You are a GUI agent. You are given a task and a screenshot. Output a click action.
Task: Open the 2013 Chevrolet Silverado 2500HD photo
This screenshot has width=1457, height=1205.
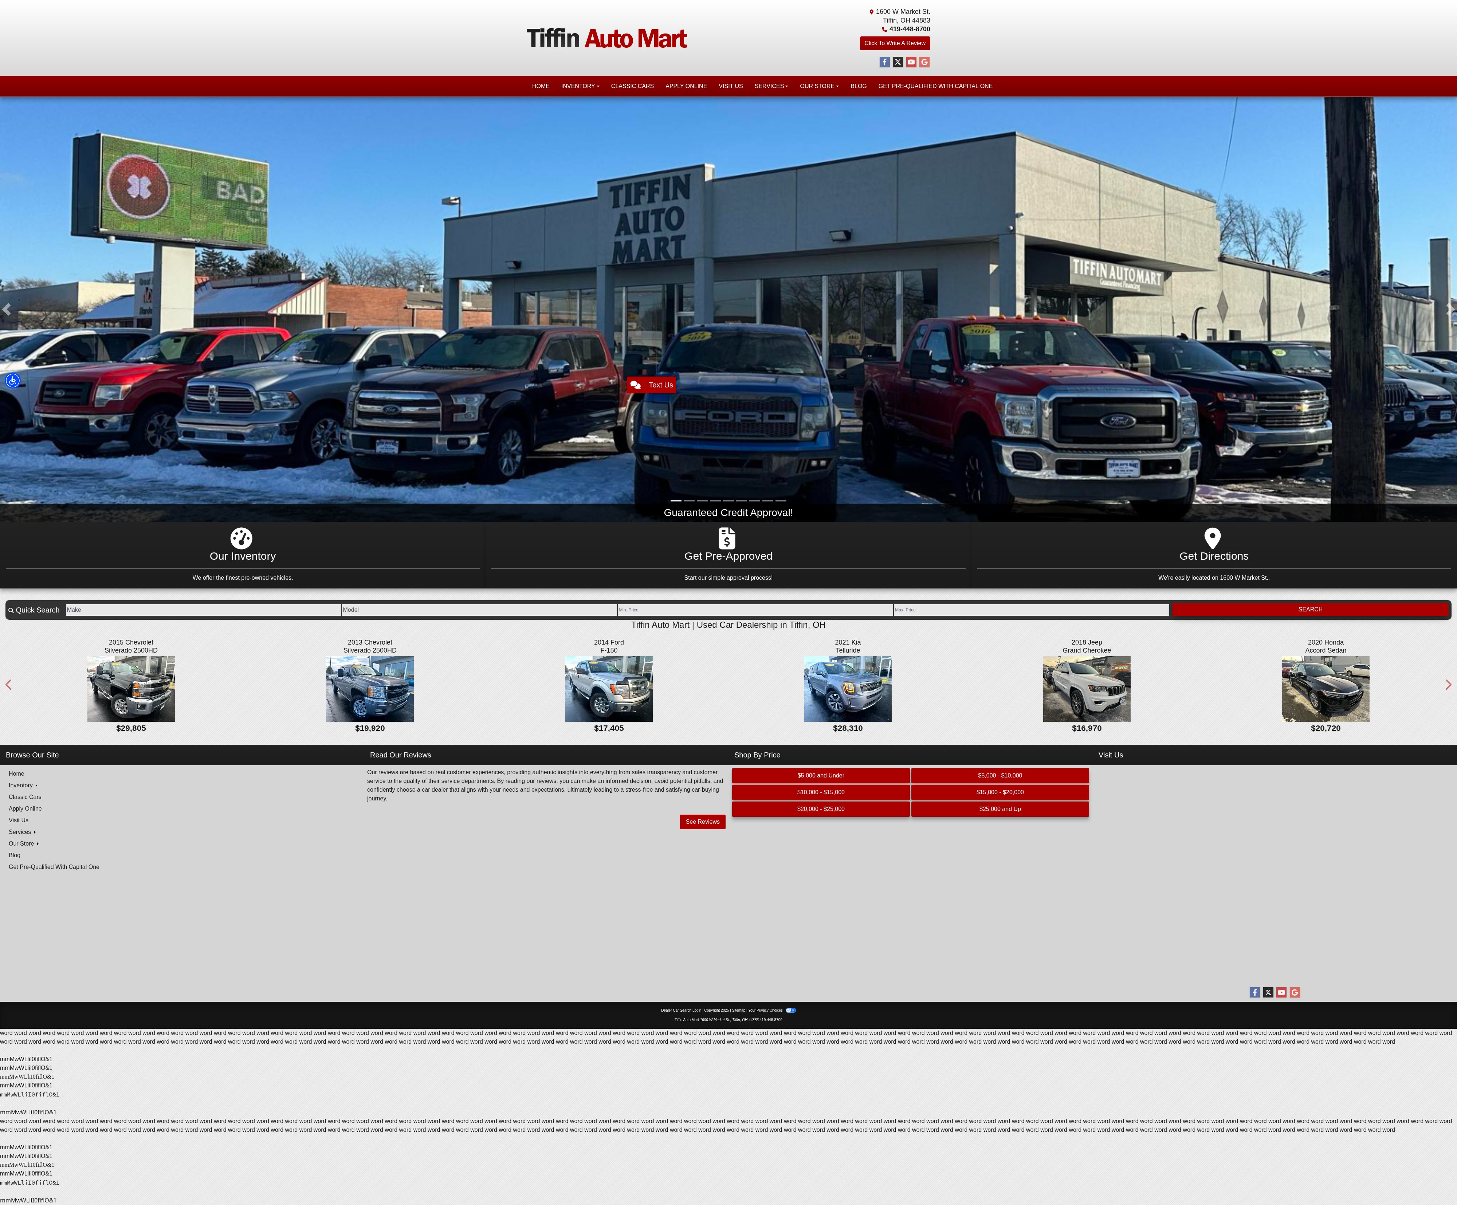pos(370,689)
